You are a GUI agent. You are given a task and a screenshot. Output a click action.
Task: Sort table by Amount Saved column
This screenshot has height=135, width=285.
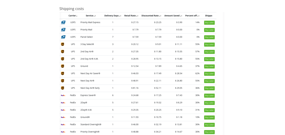click(173, 16)
